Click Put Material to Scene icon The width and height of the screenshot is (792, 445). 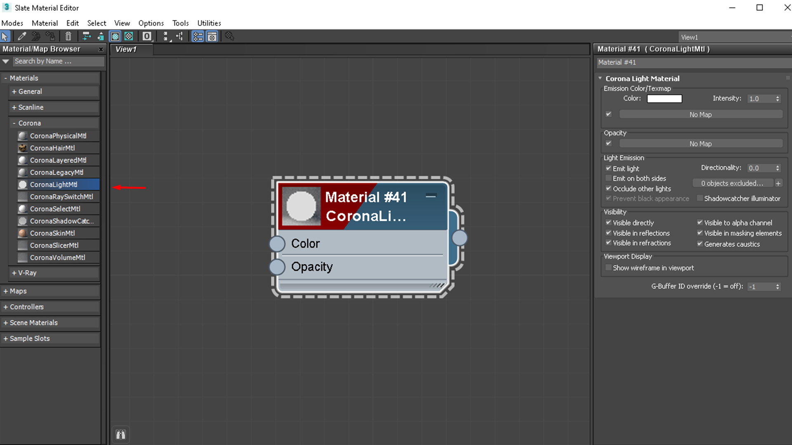point(36,36)
